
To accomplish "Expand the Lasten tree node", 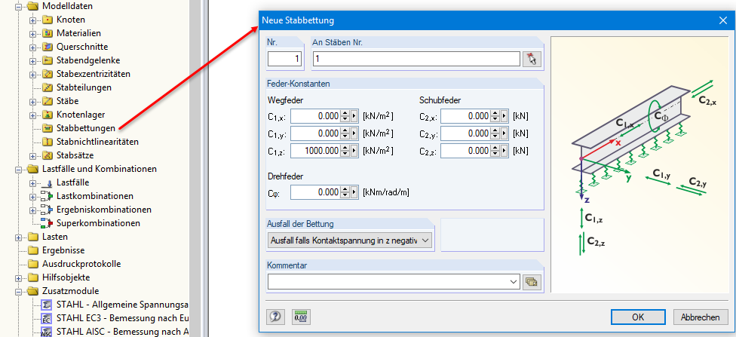I will coord(20,237).
